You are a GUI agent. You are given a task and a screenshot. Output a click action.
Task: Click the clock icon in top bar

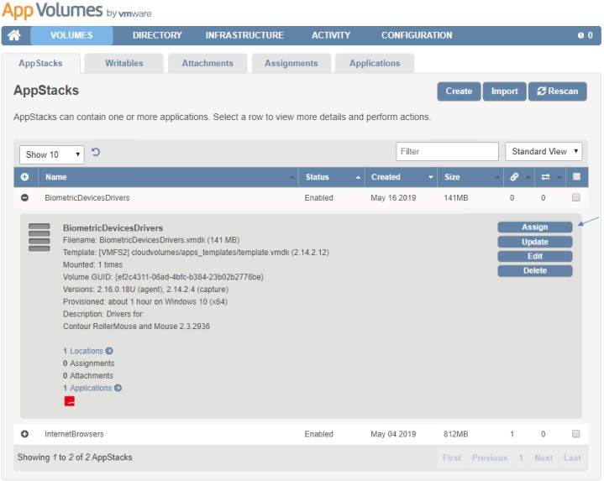tap(580, 35)
